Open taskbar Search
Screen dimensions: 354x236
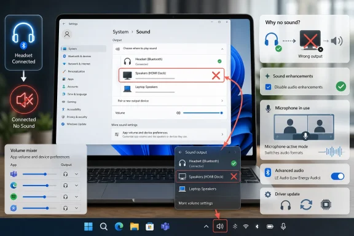(x=104, y=226)
